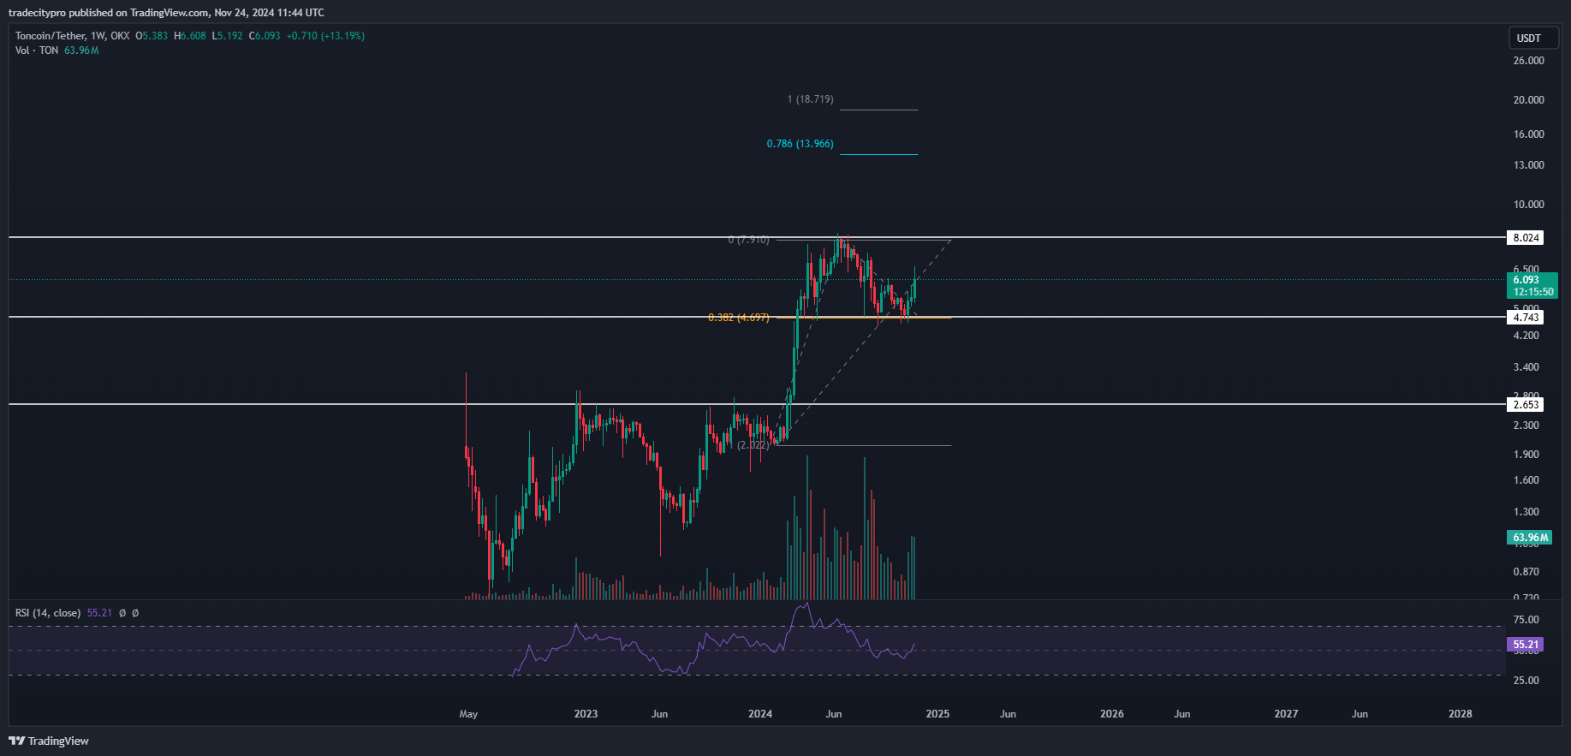Image resolution: width=1571 pixels, height=756 pixels.
Task: Click the 2023 label on time axis
Action: point(586,714)
